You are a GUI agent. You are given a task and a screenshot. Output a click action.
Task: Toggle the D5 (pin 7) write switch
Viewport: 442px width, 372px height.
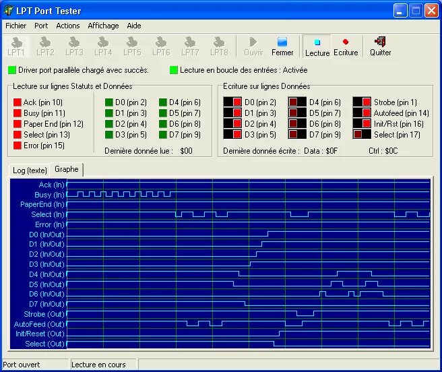(x=297, y=113)
